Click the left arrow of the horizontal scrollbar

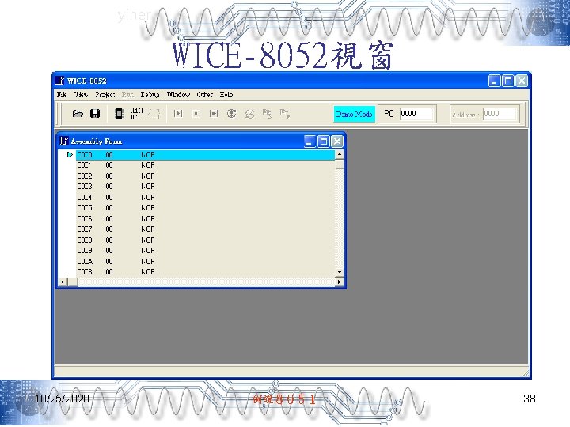coord(63,282)
